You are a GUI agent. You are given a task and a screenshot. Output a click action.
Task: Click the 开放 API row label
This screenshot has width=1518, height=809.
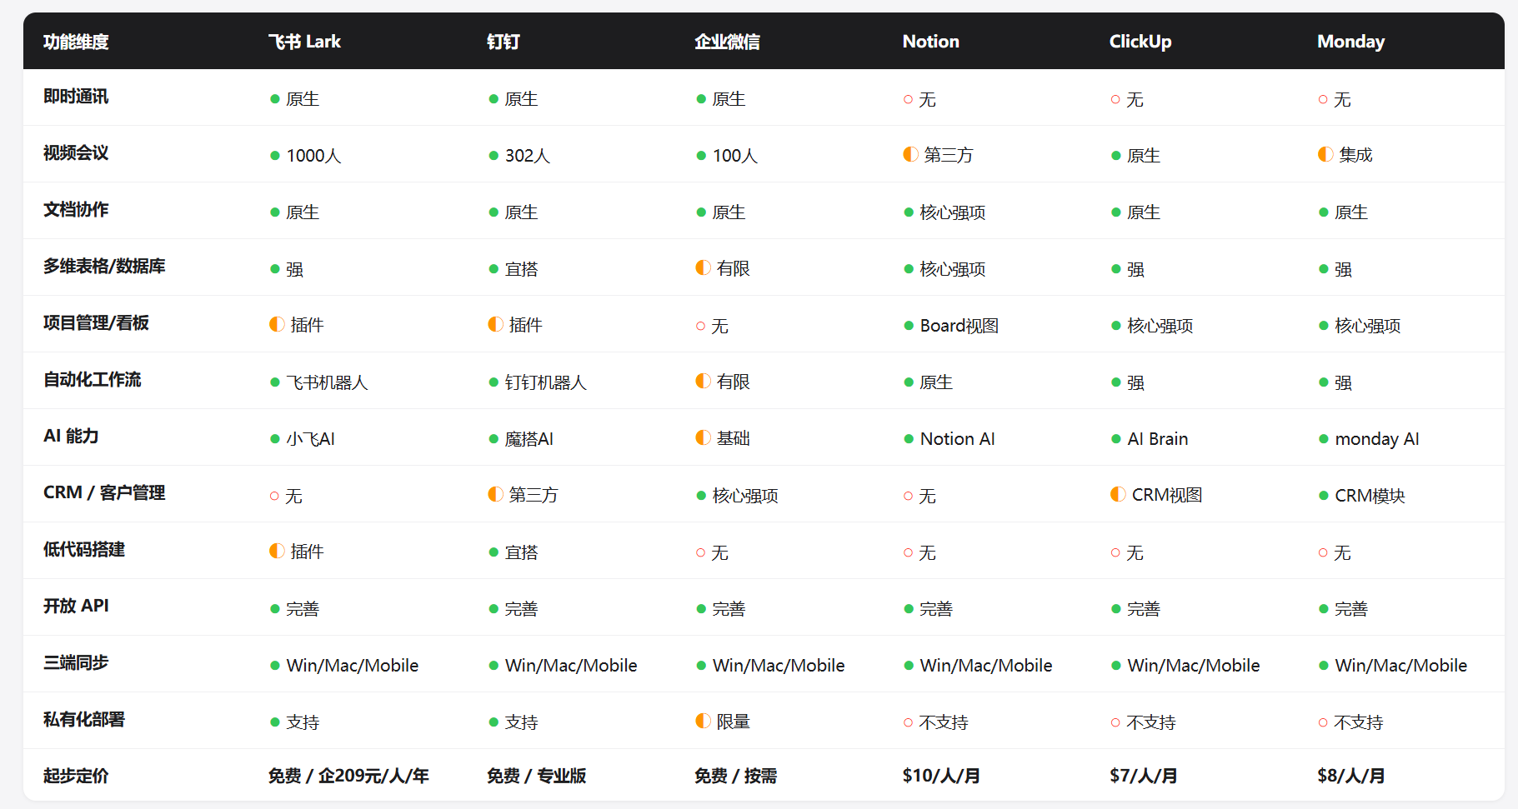(x=76, y=607)
